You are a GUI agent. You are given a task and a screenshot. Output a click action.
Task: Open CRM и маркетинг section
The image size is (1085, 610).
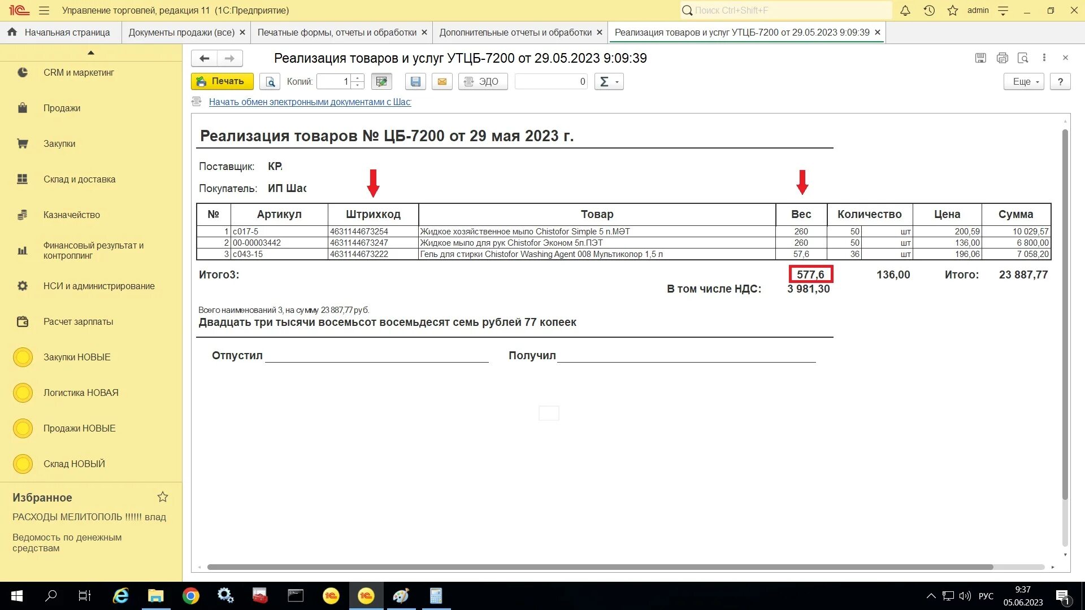tap(79, 72)
